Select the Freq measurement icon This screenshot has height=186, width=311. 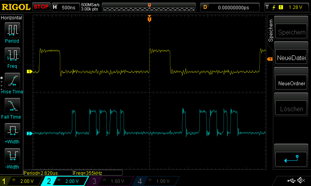(x=12, y=55)
